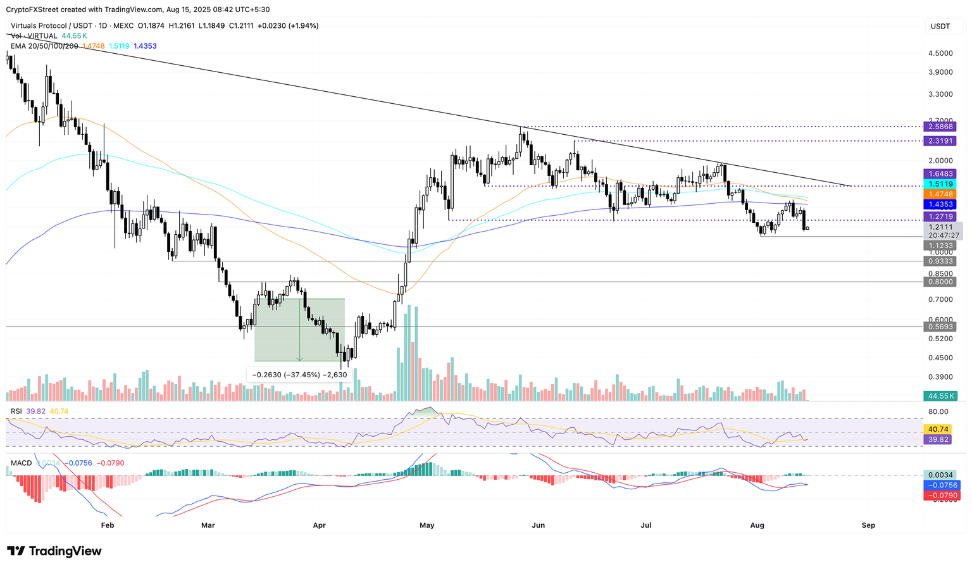Select the blue 1.4353 EMA price tag

[939, 204]
